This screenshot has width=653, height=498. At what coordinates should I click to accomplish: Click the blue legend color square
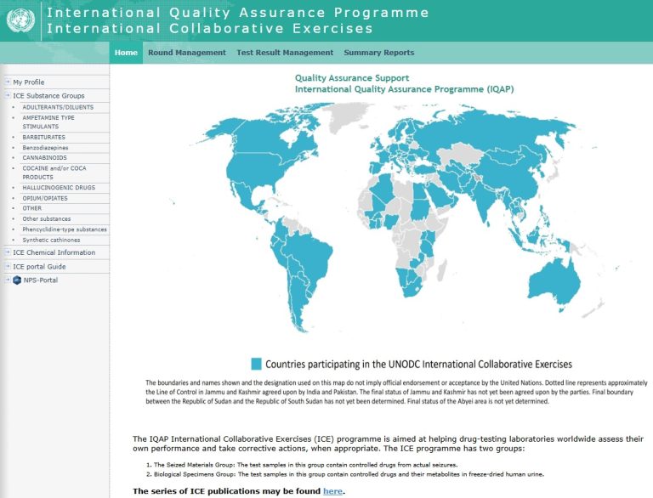256,364
